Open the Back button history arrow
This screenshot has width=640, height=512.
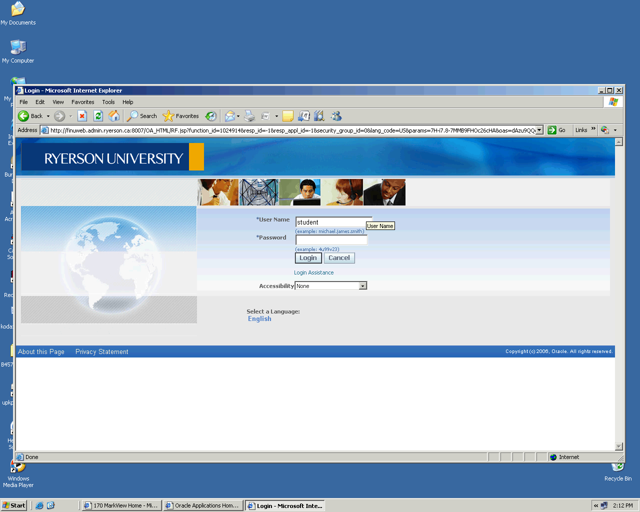coord(48,116)
